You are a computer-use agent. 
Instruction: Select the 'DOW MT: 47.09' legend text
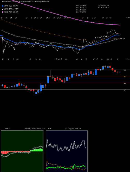(x=11, y=9)
